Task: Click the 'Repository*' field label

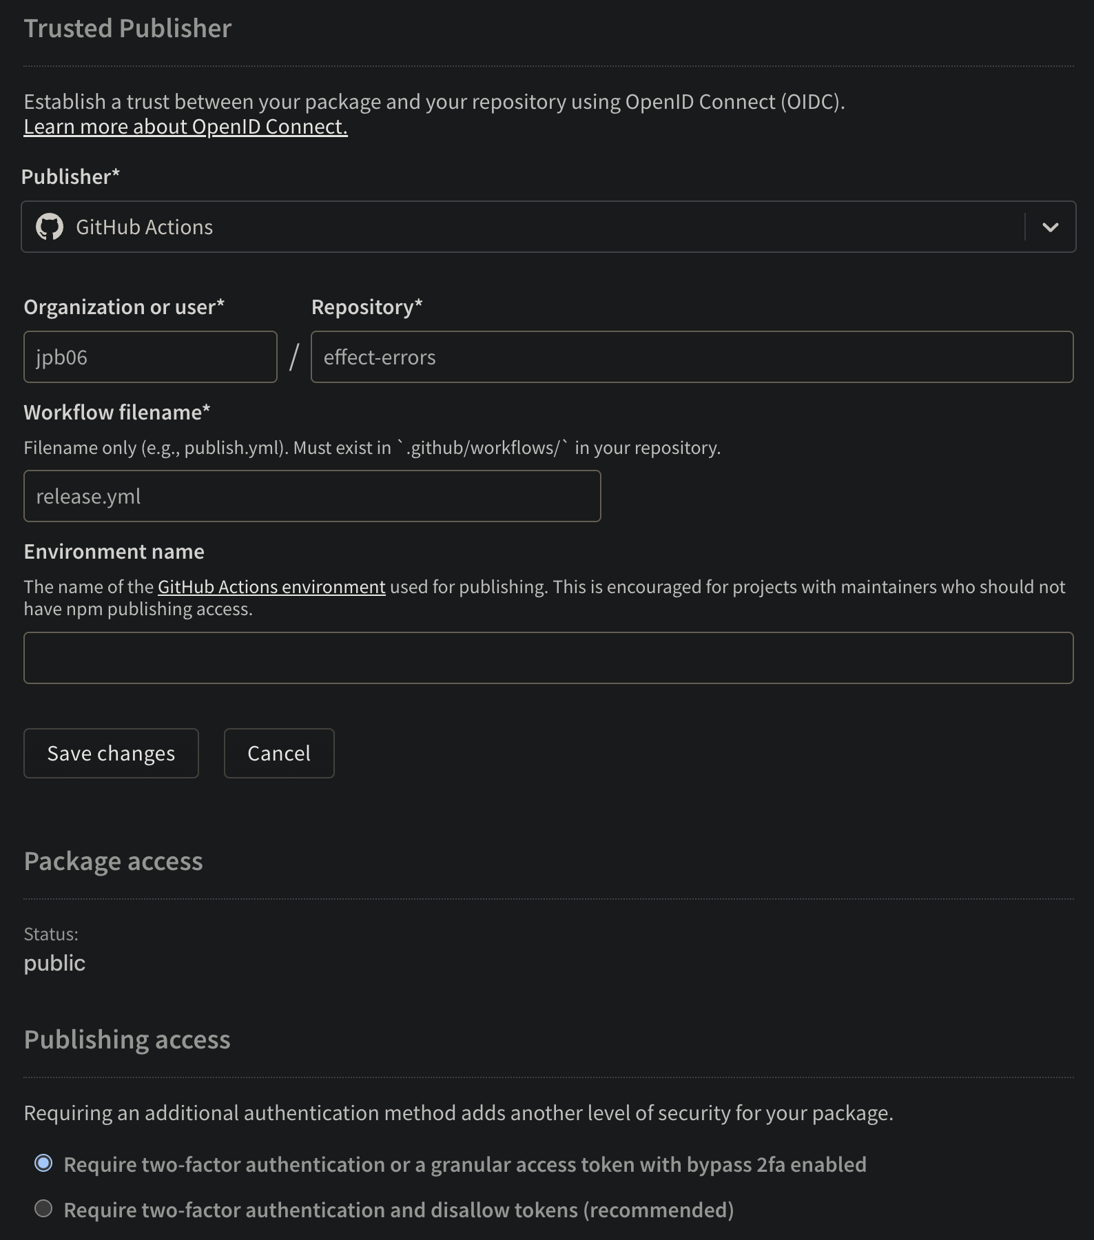Action: tap(367, 307)
